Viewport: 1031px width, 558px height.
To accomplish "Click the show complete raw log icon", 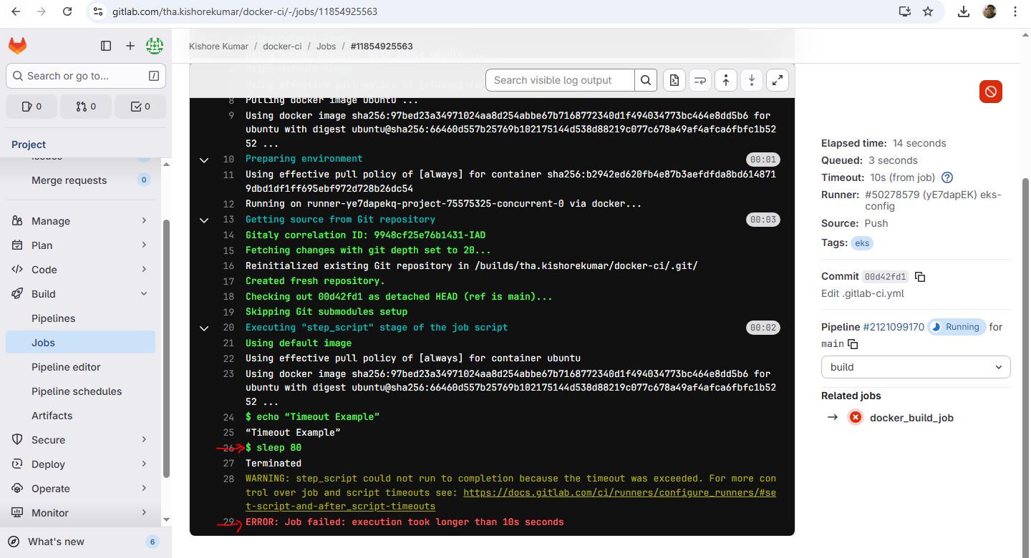I will coord(674,80).
